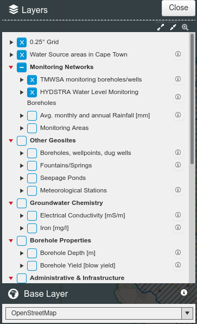Close the Layers panel
Screen dimensions: 197x324
click(179, 8)
